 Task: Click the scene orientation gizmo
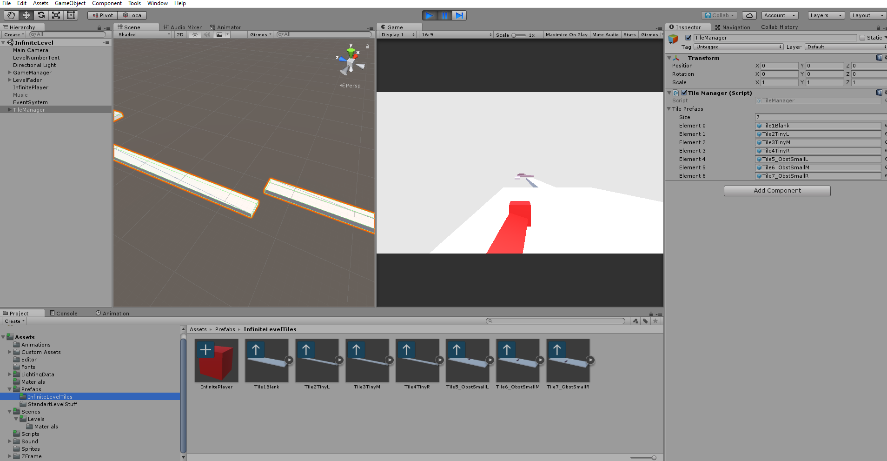click(x=351, y=61)
